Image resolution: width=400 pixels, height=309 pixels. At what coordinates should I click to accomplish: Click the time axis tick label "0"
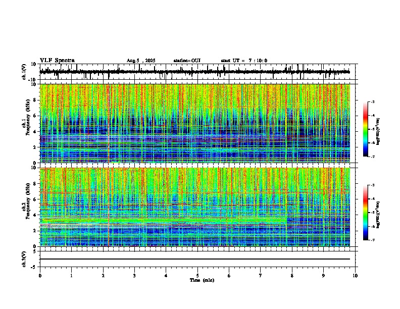(40, 276)
